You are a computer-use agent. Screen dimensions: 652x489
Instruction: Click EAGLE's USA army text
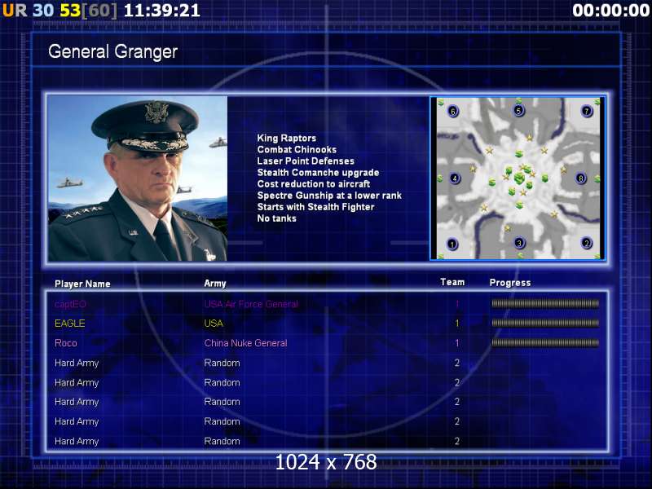click(214, 324)
